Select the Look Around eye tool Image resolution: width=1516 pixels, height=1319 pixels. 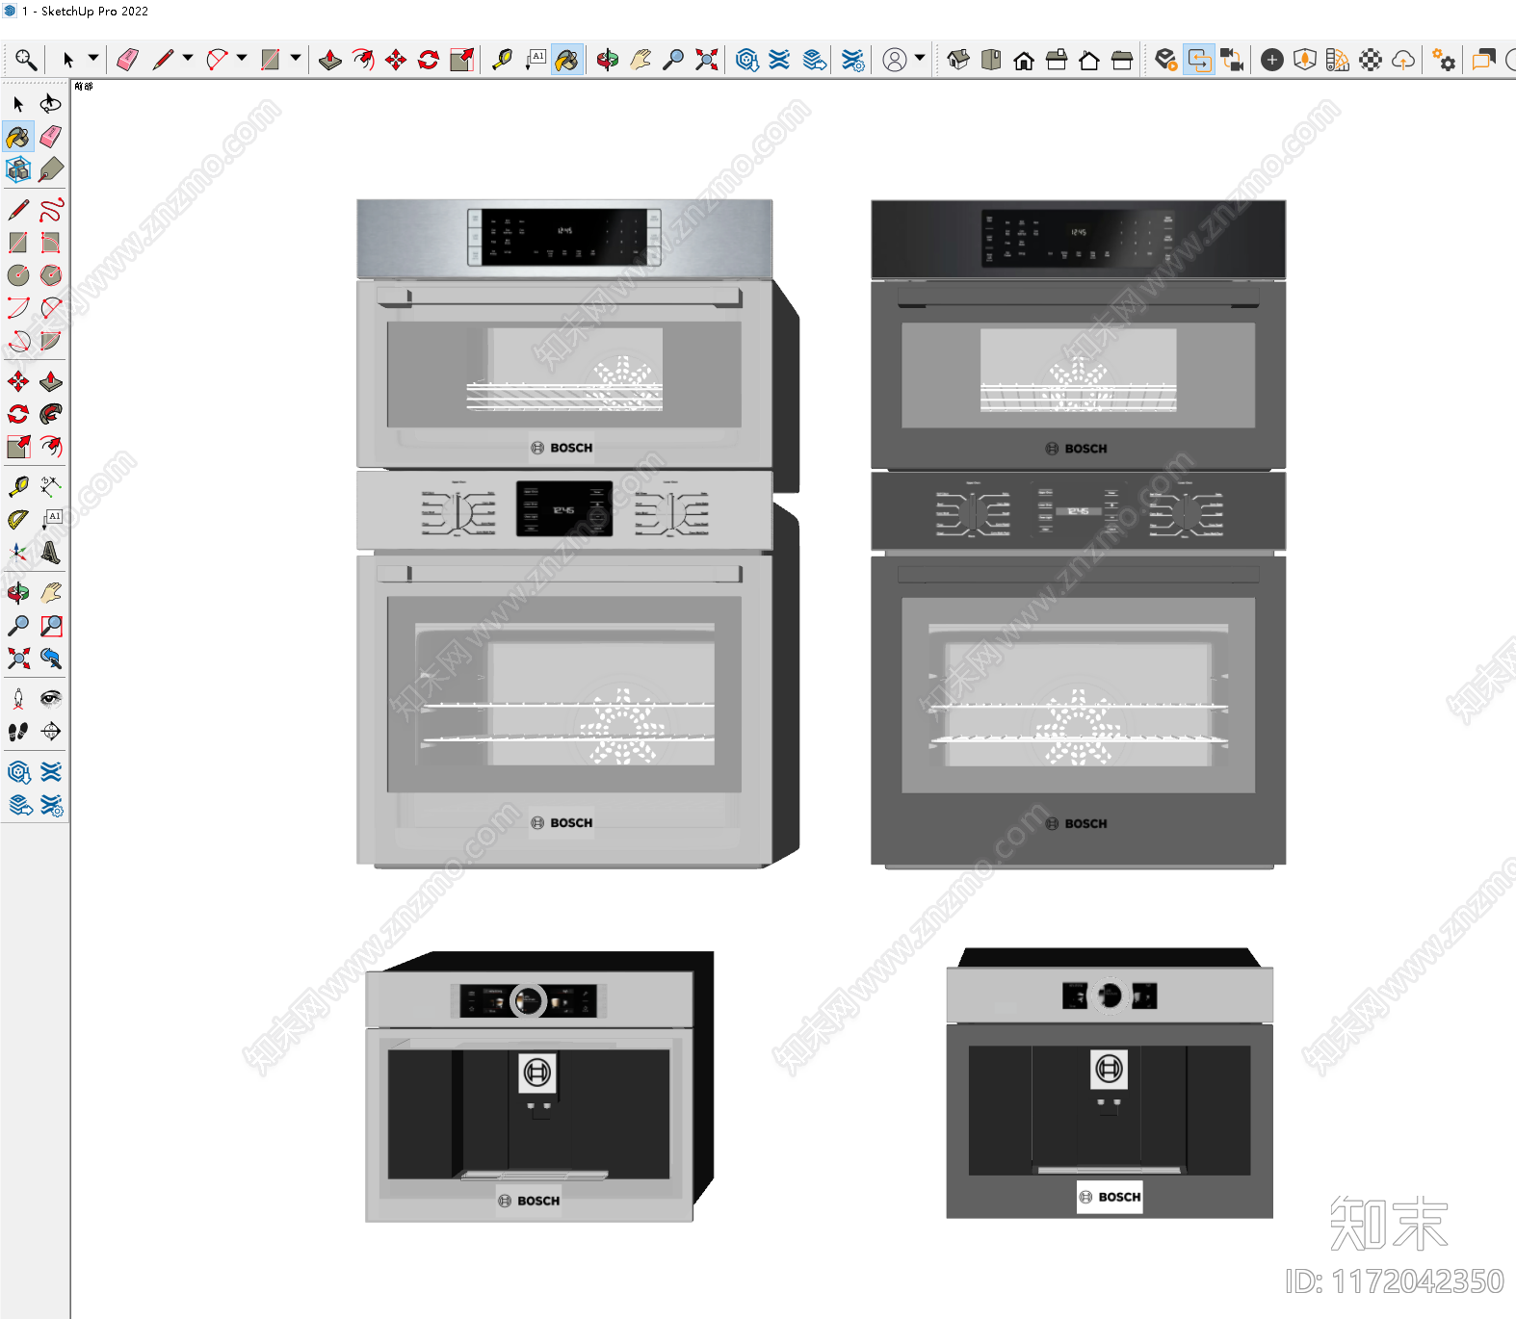tap(51, 699)
